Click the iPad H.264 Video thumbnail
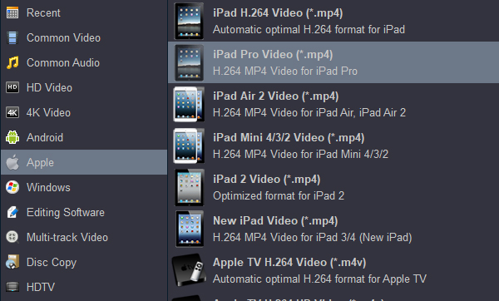 [189, 21]
